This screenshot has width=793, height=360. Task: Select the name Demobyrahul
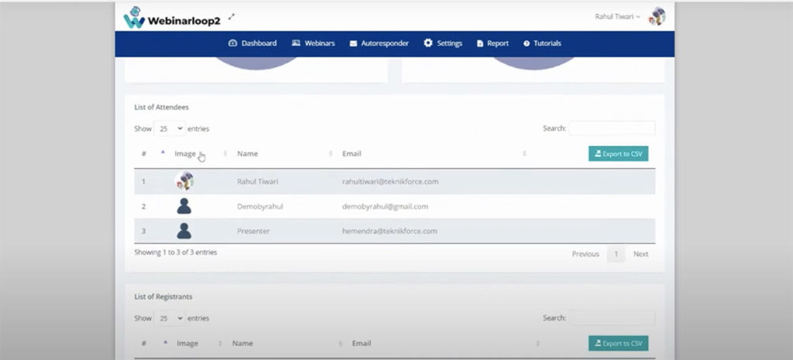pos(260,207)
